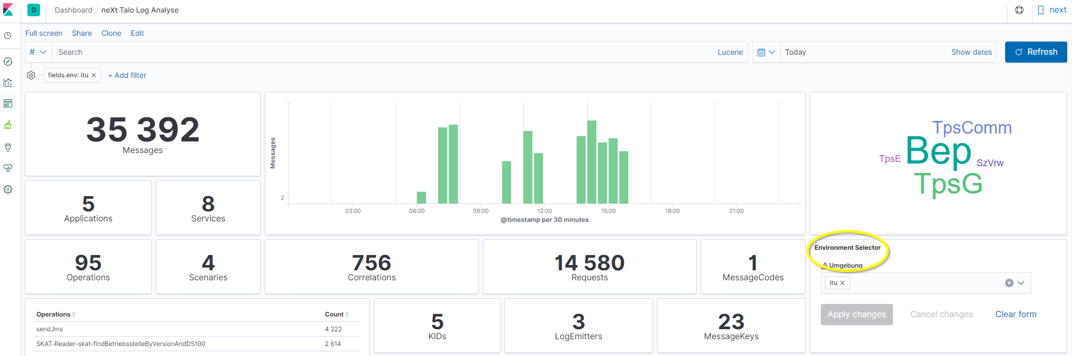This screenshot has width=1072, height=356.
Task: Expand the Umgebung dropdown chevron
Action: [1021, 283]
